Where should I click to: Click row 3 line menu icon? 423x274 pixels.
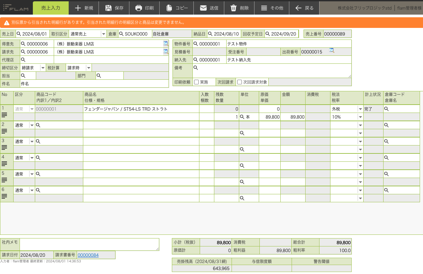click(x=4, y=147)
